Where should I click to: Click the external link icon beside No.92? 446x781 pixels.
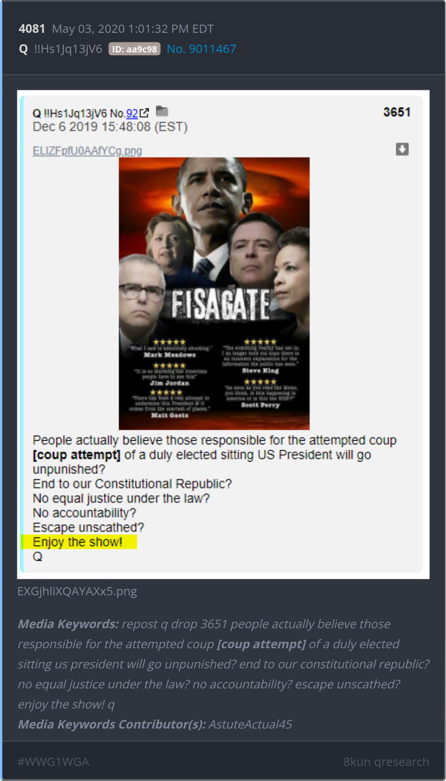click(x=145, y=113)
